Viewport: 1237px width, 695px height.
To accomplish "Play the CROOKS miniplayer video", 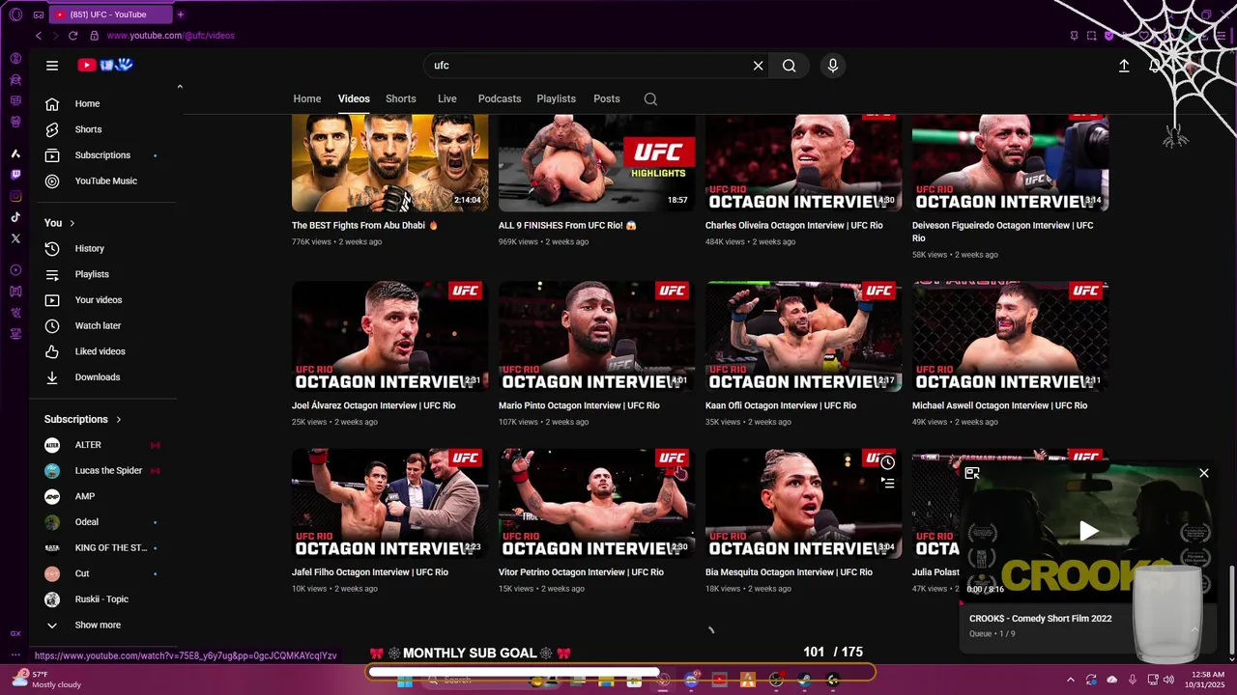I will click(1088, 530).
